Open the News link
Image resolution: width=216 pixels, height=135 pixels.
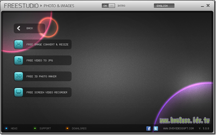[14, 128]
